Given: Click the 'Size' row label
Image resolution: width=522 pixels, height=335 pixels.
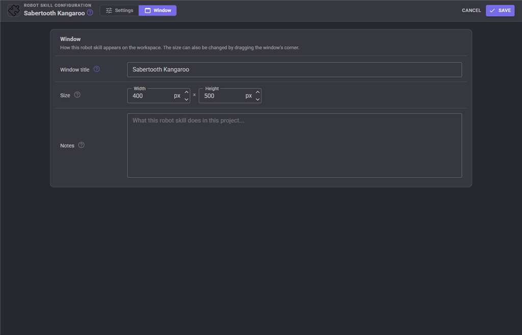Looking at the screenshot, I should tap(65, 95).
